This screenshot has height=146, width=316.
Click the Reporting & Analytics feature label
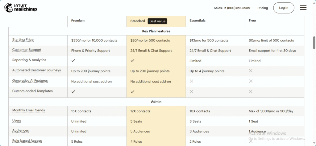point(29,60)
